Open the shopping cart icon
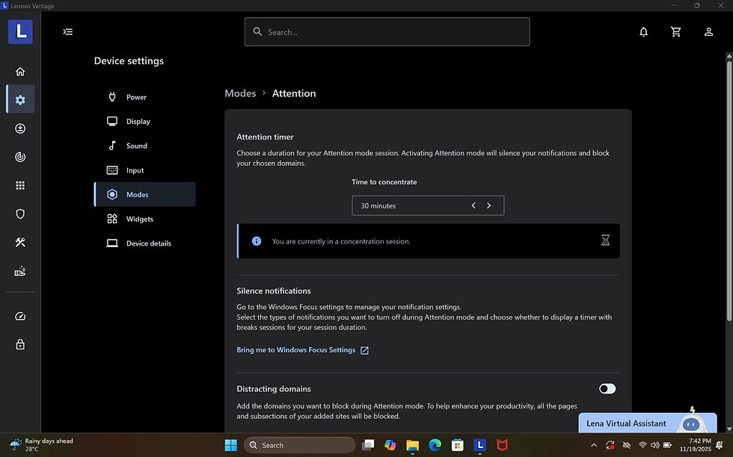The height and width of the screenshot is (457, 733). click(676, 32)
